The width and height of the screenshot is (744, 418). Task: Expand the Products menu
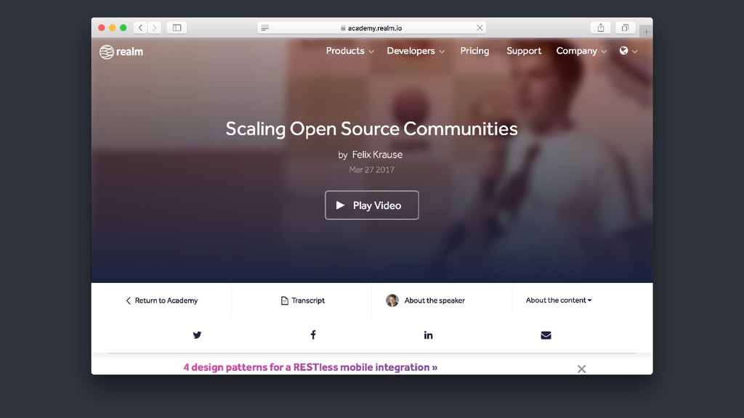349,51
